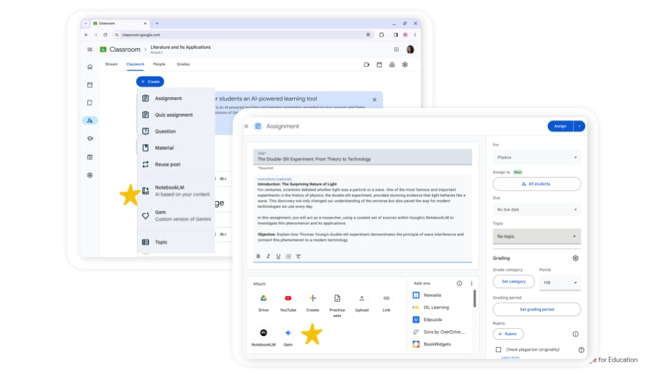
Task: Upload a file attachment
Action: [361, 298]
